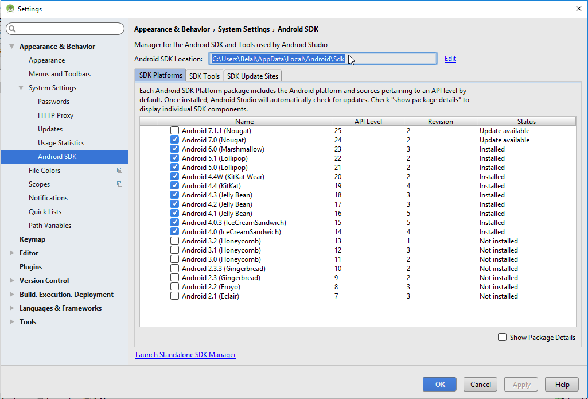Click the OK button
The height and width of the screenshot is (399, 588).
tap(439, 385)
